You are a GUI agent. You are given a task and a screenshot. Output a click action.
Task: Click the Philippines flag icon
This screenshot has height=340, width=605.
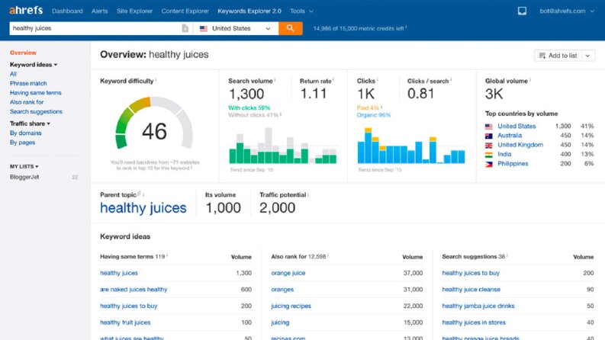(488, 164)
